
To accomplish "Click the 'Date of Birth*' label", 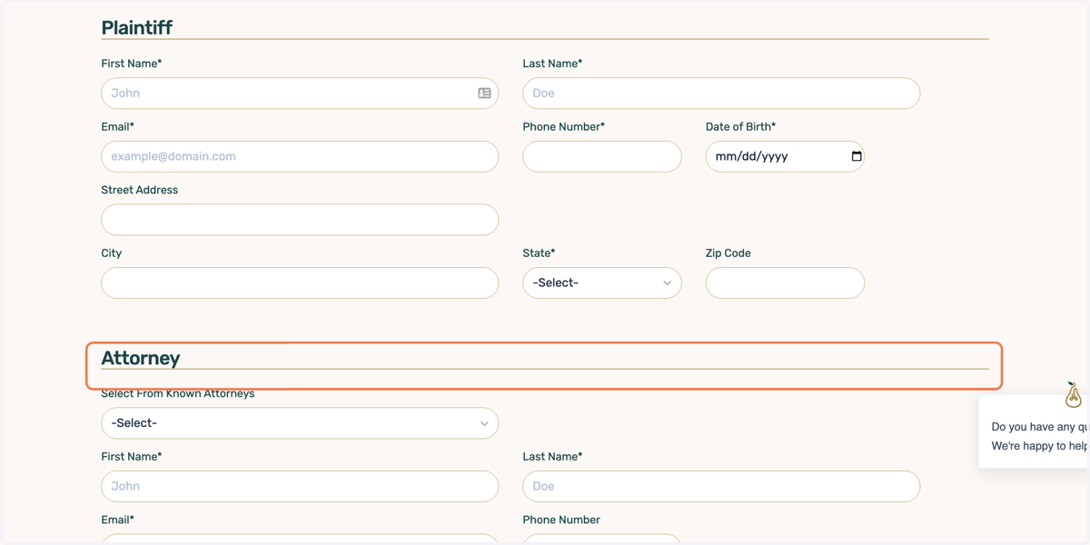I will click(740, 127).
